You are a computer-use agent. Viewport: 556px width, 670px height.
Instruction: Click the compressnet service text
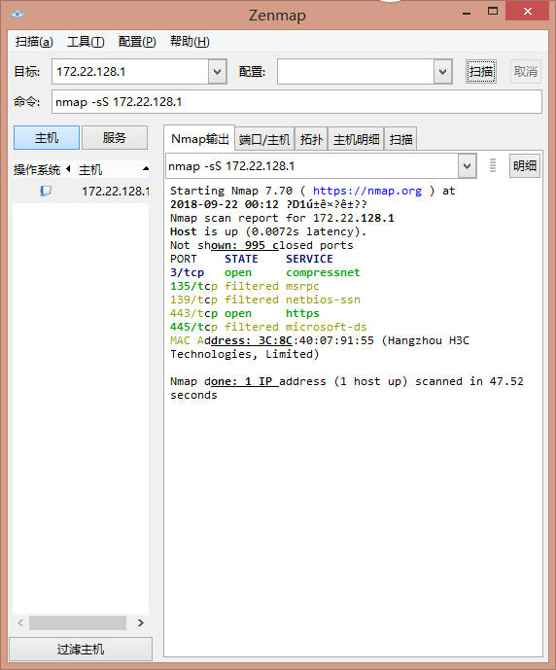coord(323,272)
